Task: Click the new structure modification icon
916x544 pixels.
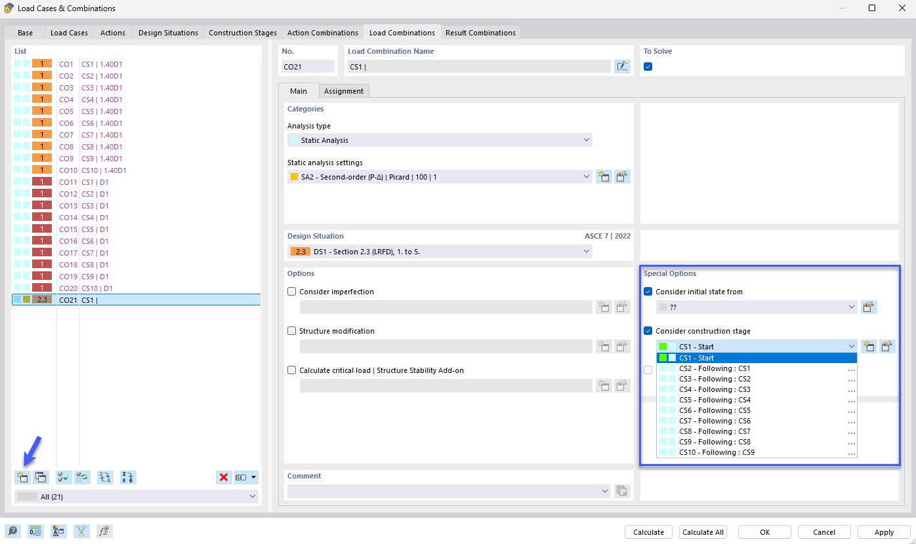Action: pos(604,346)
